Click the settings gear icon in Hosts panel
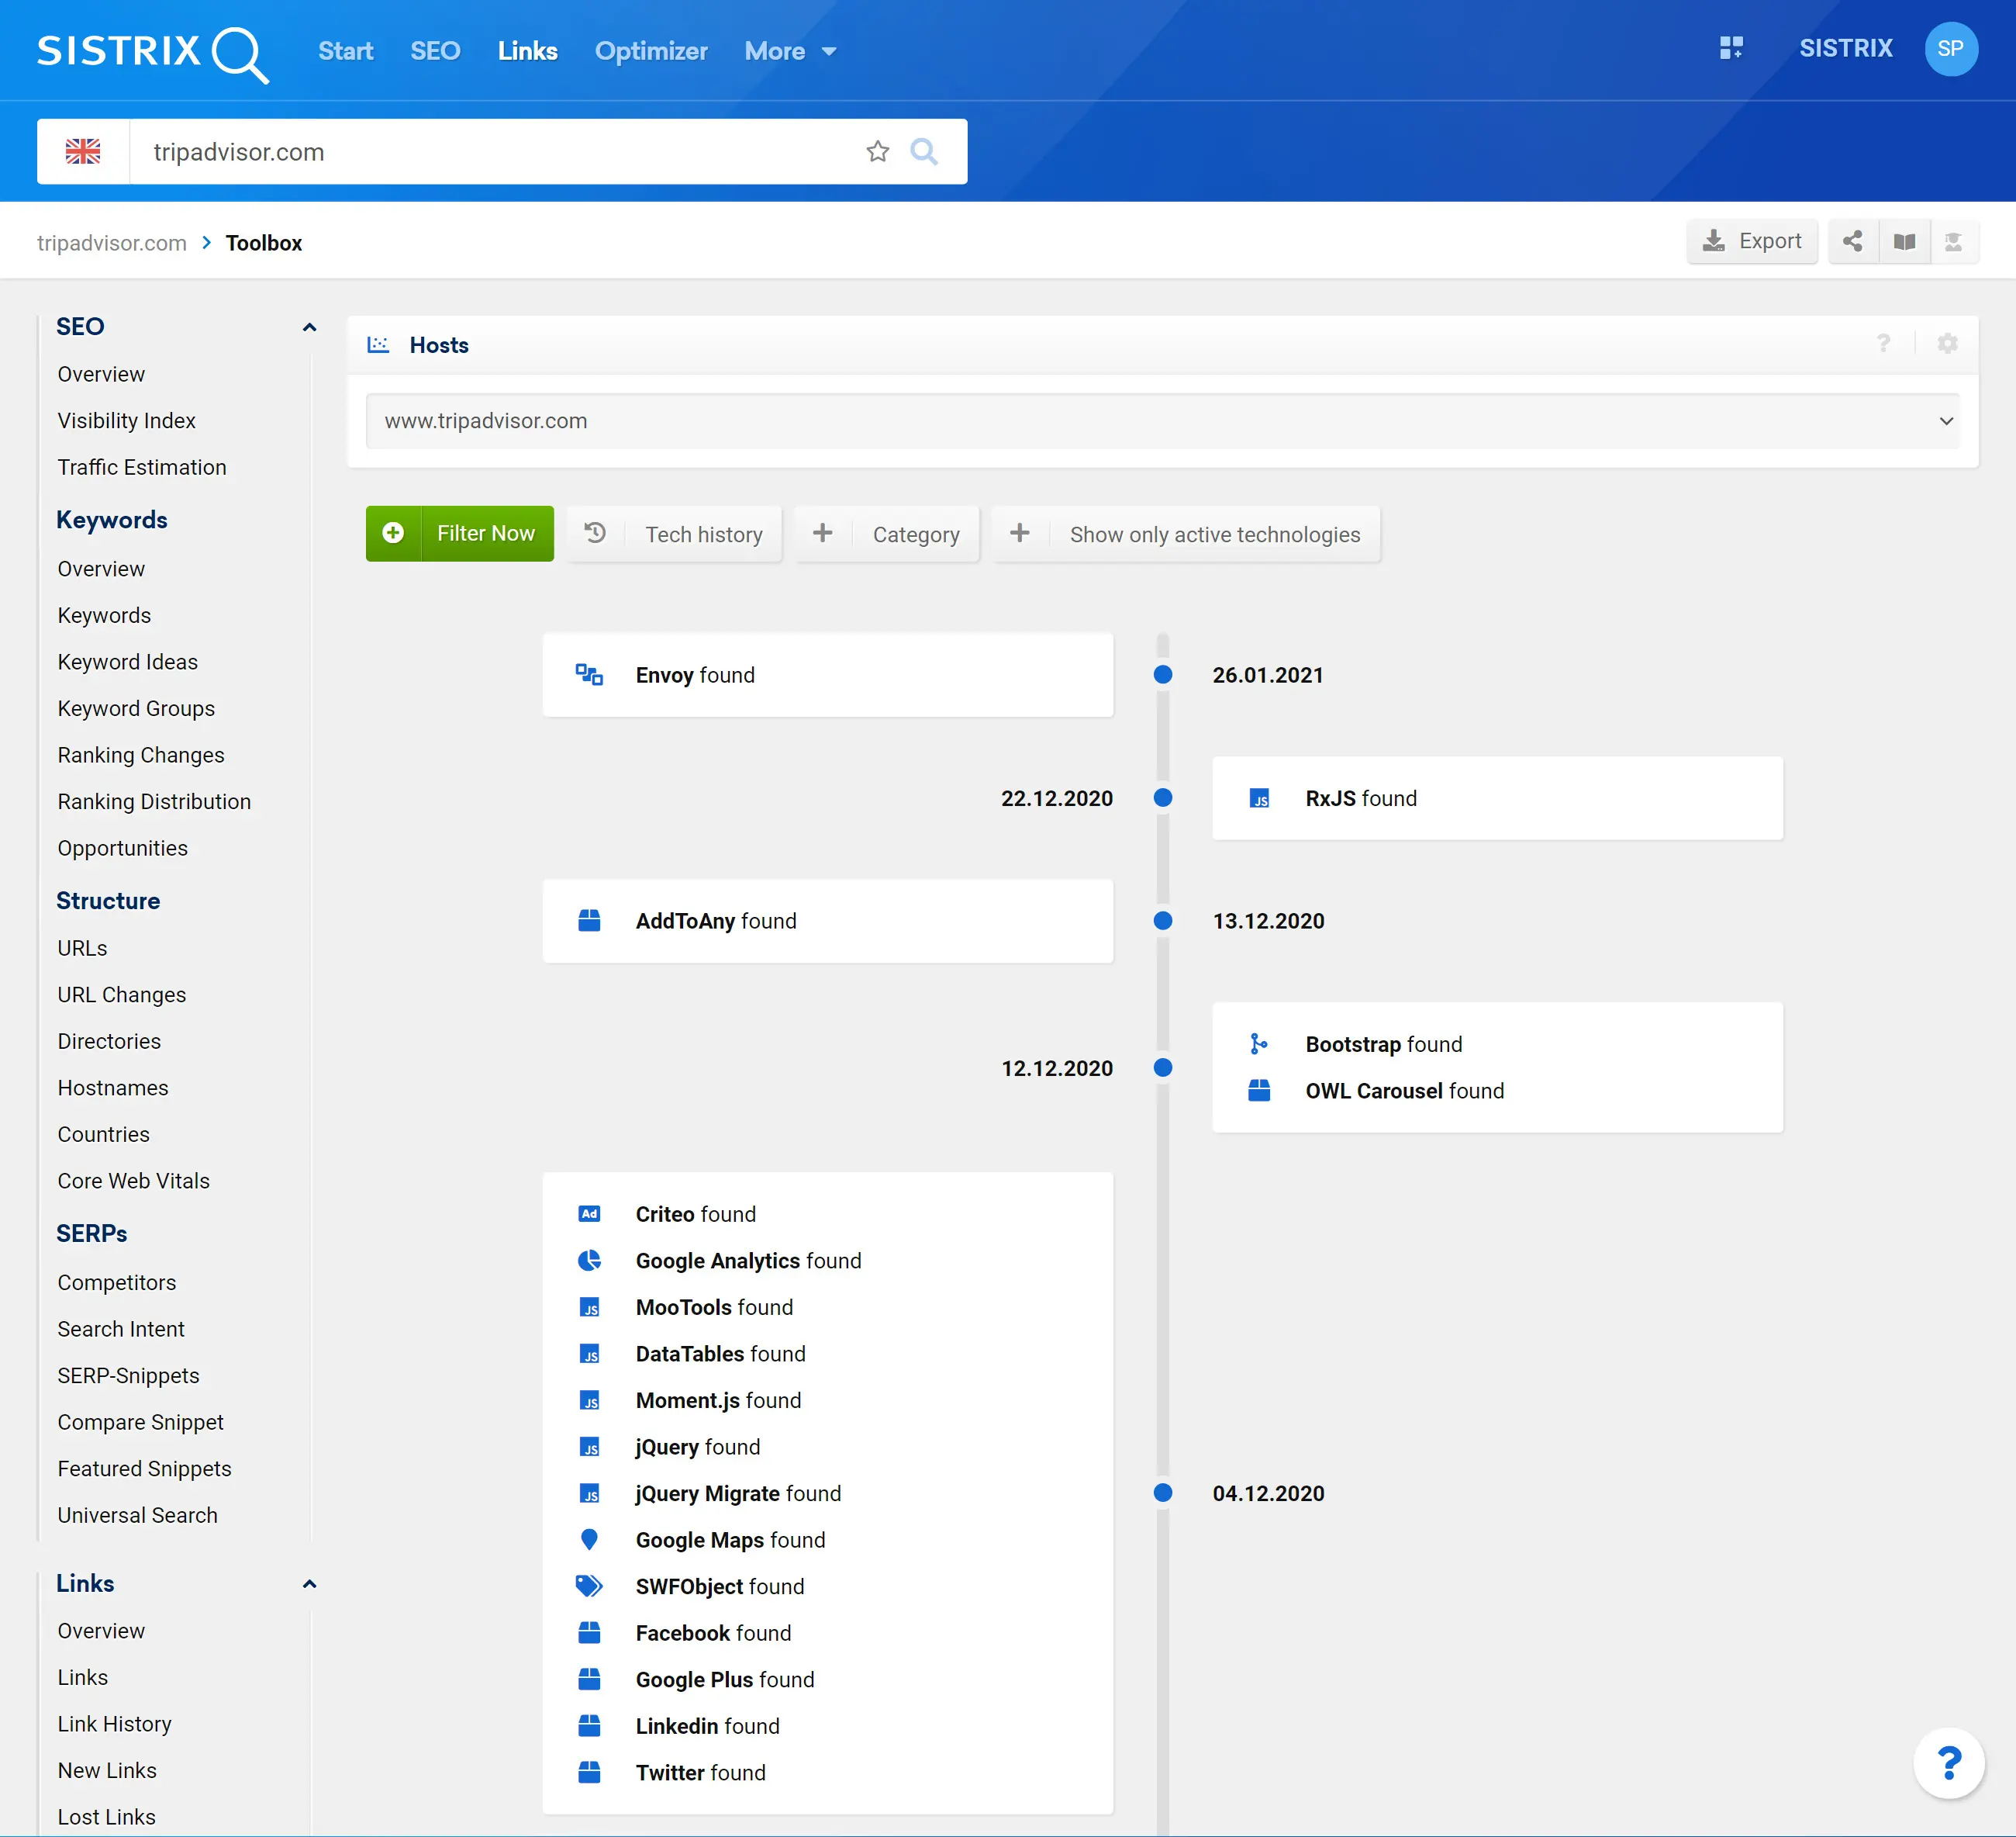The height and width of the screenshot is (1837, 2016). (1948, 344)
